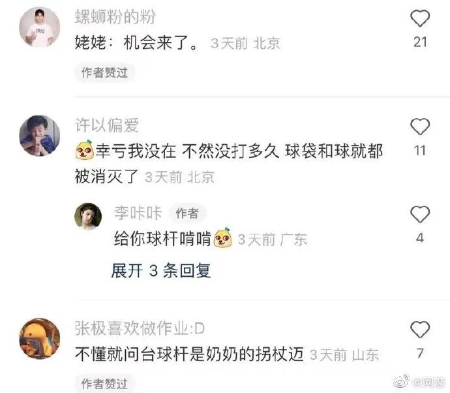Open 螺蛳粉的粉's profile avatar
450x393 pixels.
pos(40,27)
